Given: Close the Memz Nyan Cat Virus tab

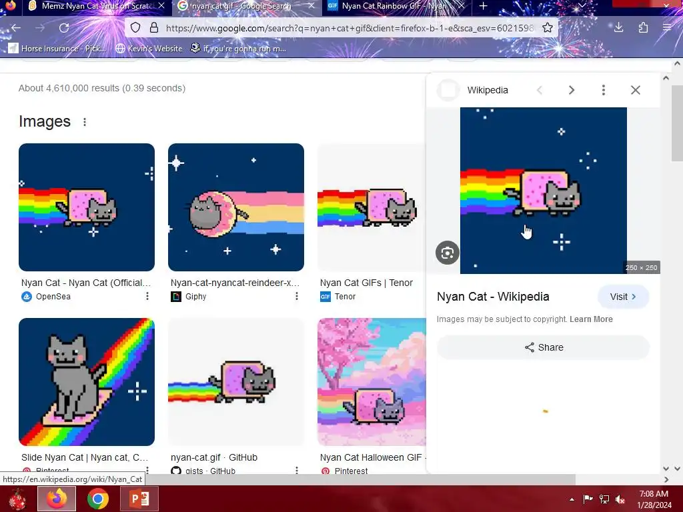Looking at the screenshot, I should pyautogui.click(x=161, y=6).
